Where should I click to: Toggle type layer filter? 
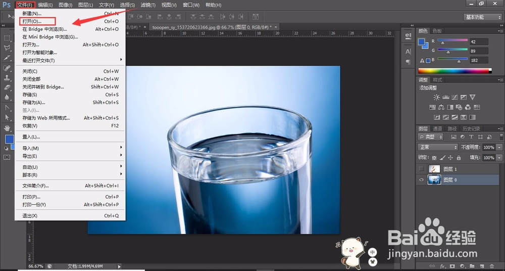(471, 137)
